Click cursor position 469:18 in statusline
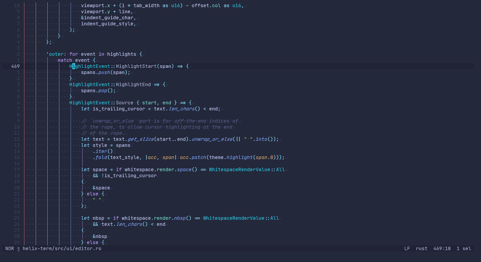Image resolution: width=481 pixels, height=262 pixels. (442, 249)
